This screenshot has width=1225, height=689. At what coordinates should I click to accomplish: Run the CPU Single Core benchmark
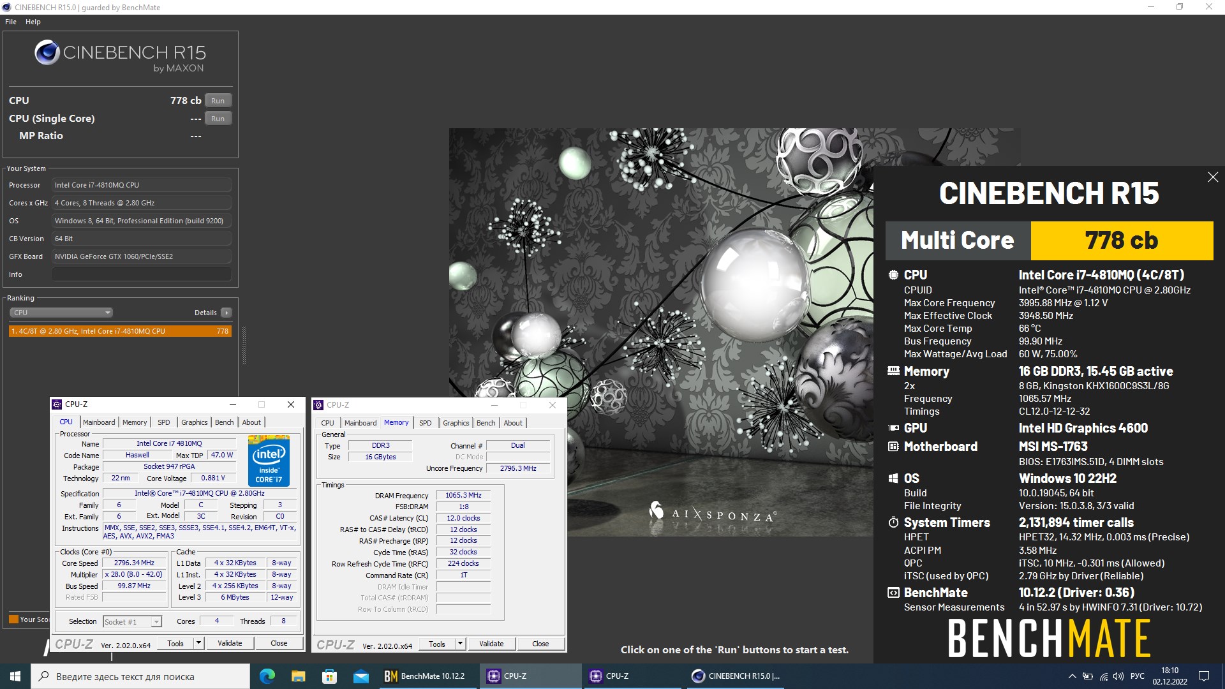218,119
